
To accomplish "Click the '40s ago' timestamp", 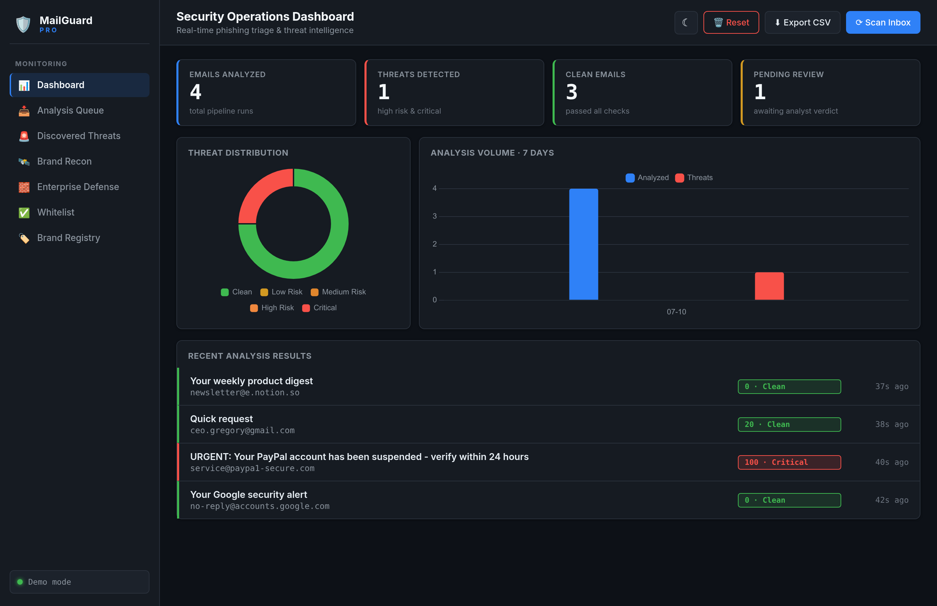I will [x=892, y=462].
